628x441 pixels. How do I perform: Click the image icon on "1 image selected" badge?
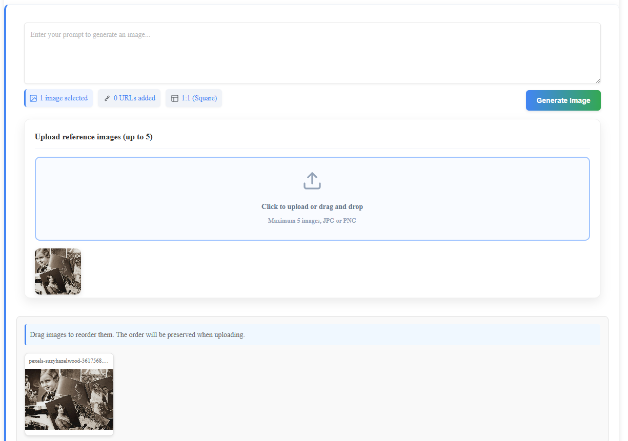tap(34, 98)
